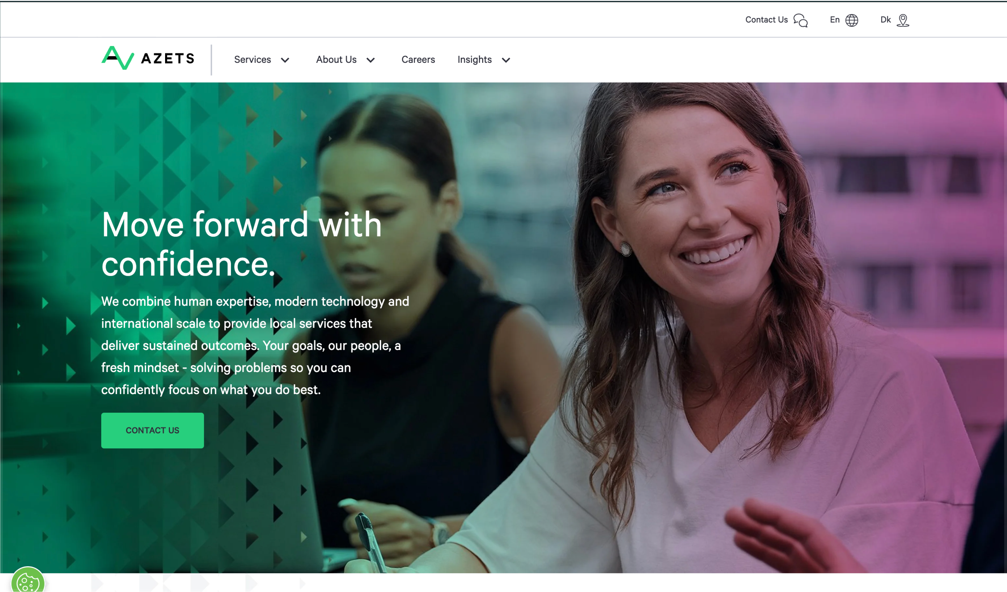
Task: Select the Dk country option
Action: tap(885, 20)
